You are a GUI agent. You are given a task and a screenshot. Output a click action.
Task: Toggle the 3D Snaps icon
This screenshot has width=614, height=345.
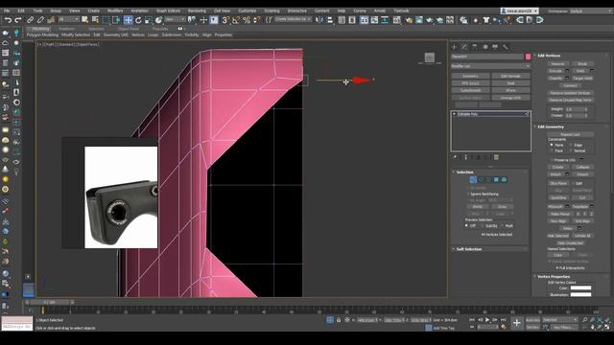(225, 19)
